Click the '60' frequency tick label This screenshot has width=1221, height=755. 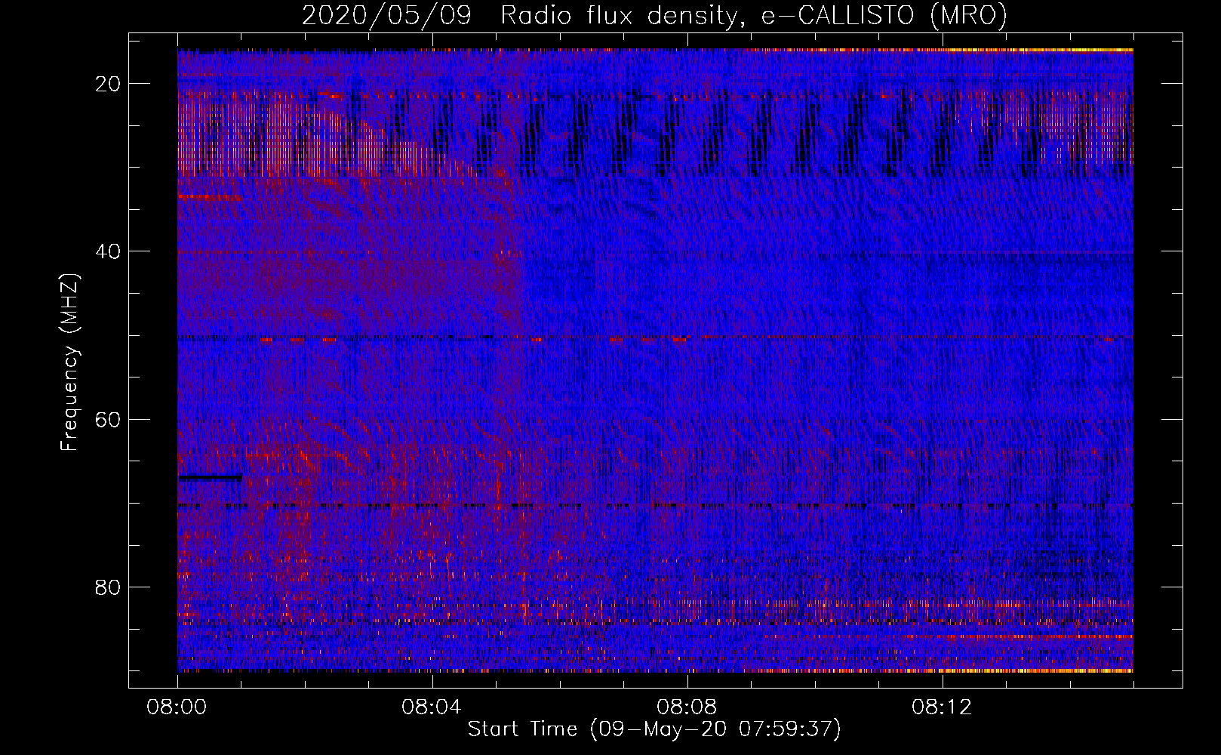108,419
